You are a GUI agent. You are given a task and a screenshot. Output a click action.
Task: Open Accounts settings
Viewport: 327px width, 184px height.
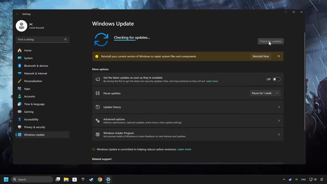pos(42,96)
